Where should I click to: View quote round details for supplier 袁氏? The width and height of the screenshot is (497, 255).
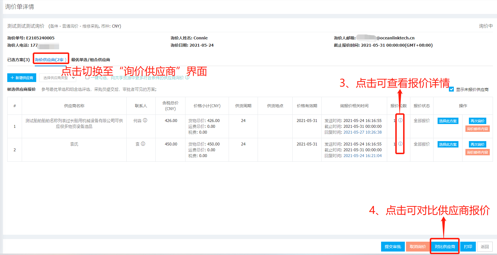400,144
